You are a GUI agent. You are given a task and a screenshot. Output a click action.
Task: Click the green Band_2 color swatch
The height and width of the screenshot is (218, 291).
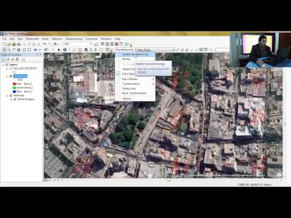(x=15, y=88)
